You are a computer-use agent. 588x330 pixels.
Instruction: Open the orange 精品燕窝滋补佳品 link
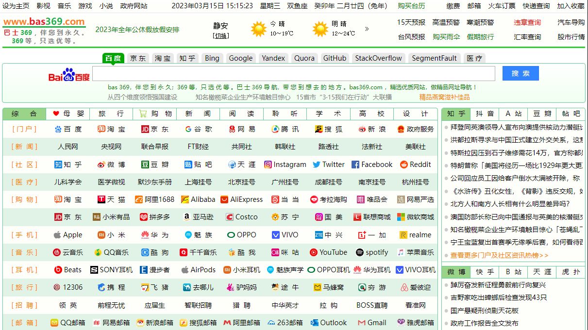click(x=445, y=97)
